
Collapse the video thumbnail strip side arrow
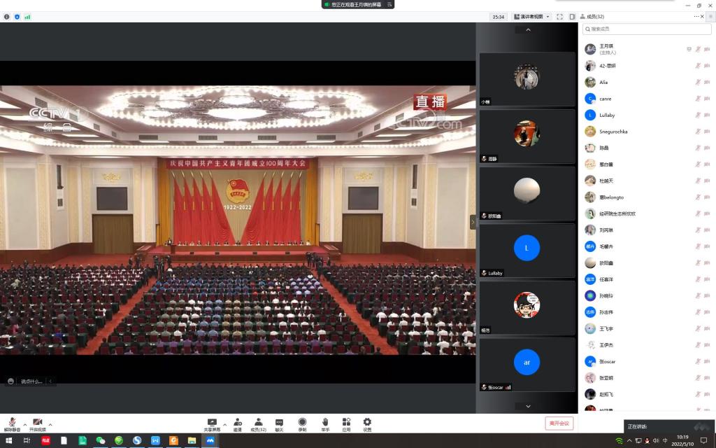[473, 222]
